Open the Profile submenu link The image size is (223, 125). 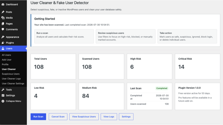click(x=5, y=64)
